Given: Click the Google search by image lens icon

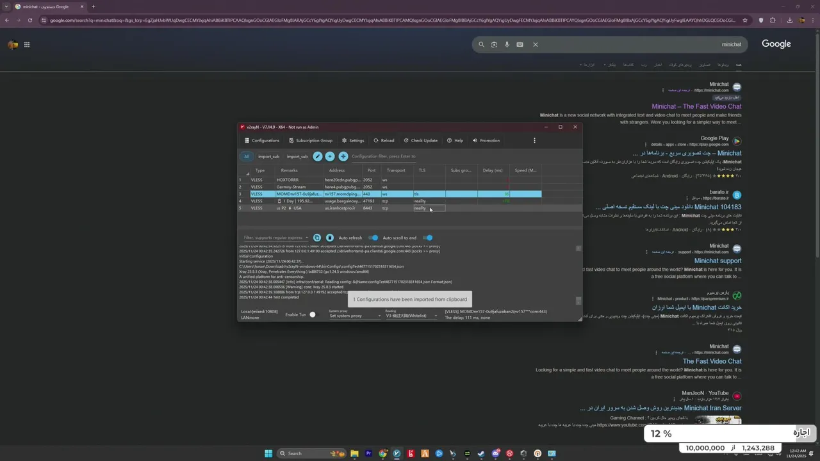Looking at the screenshot, I should click(x=494, y=44).
